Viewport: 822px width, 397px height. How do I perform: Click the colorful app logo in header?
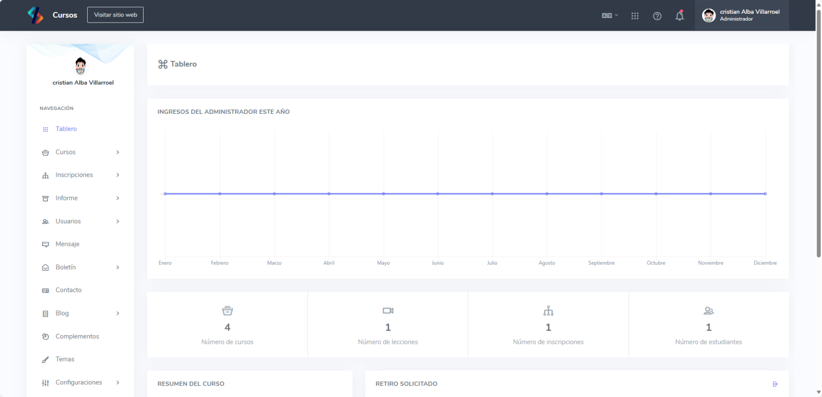(36, 15)
